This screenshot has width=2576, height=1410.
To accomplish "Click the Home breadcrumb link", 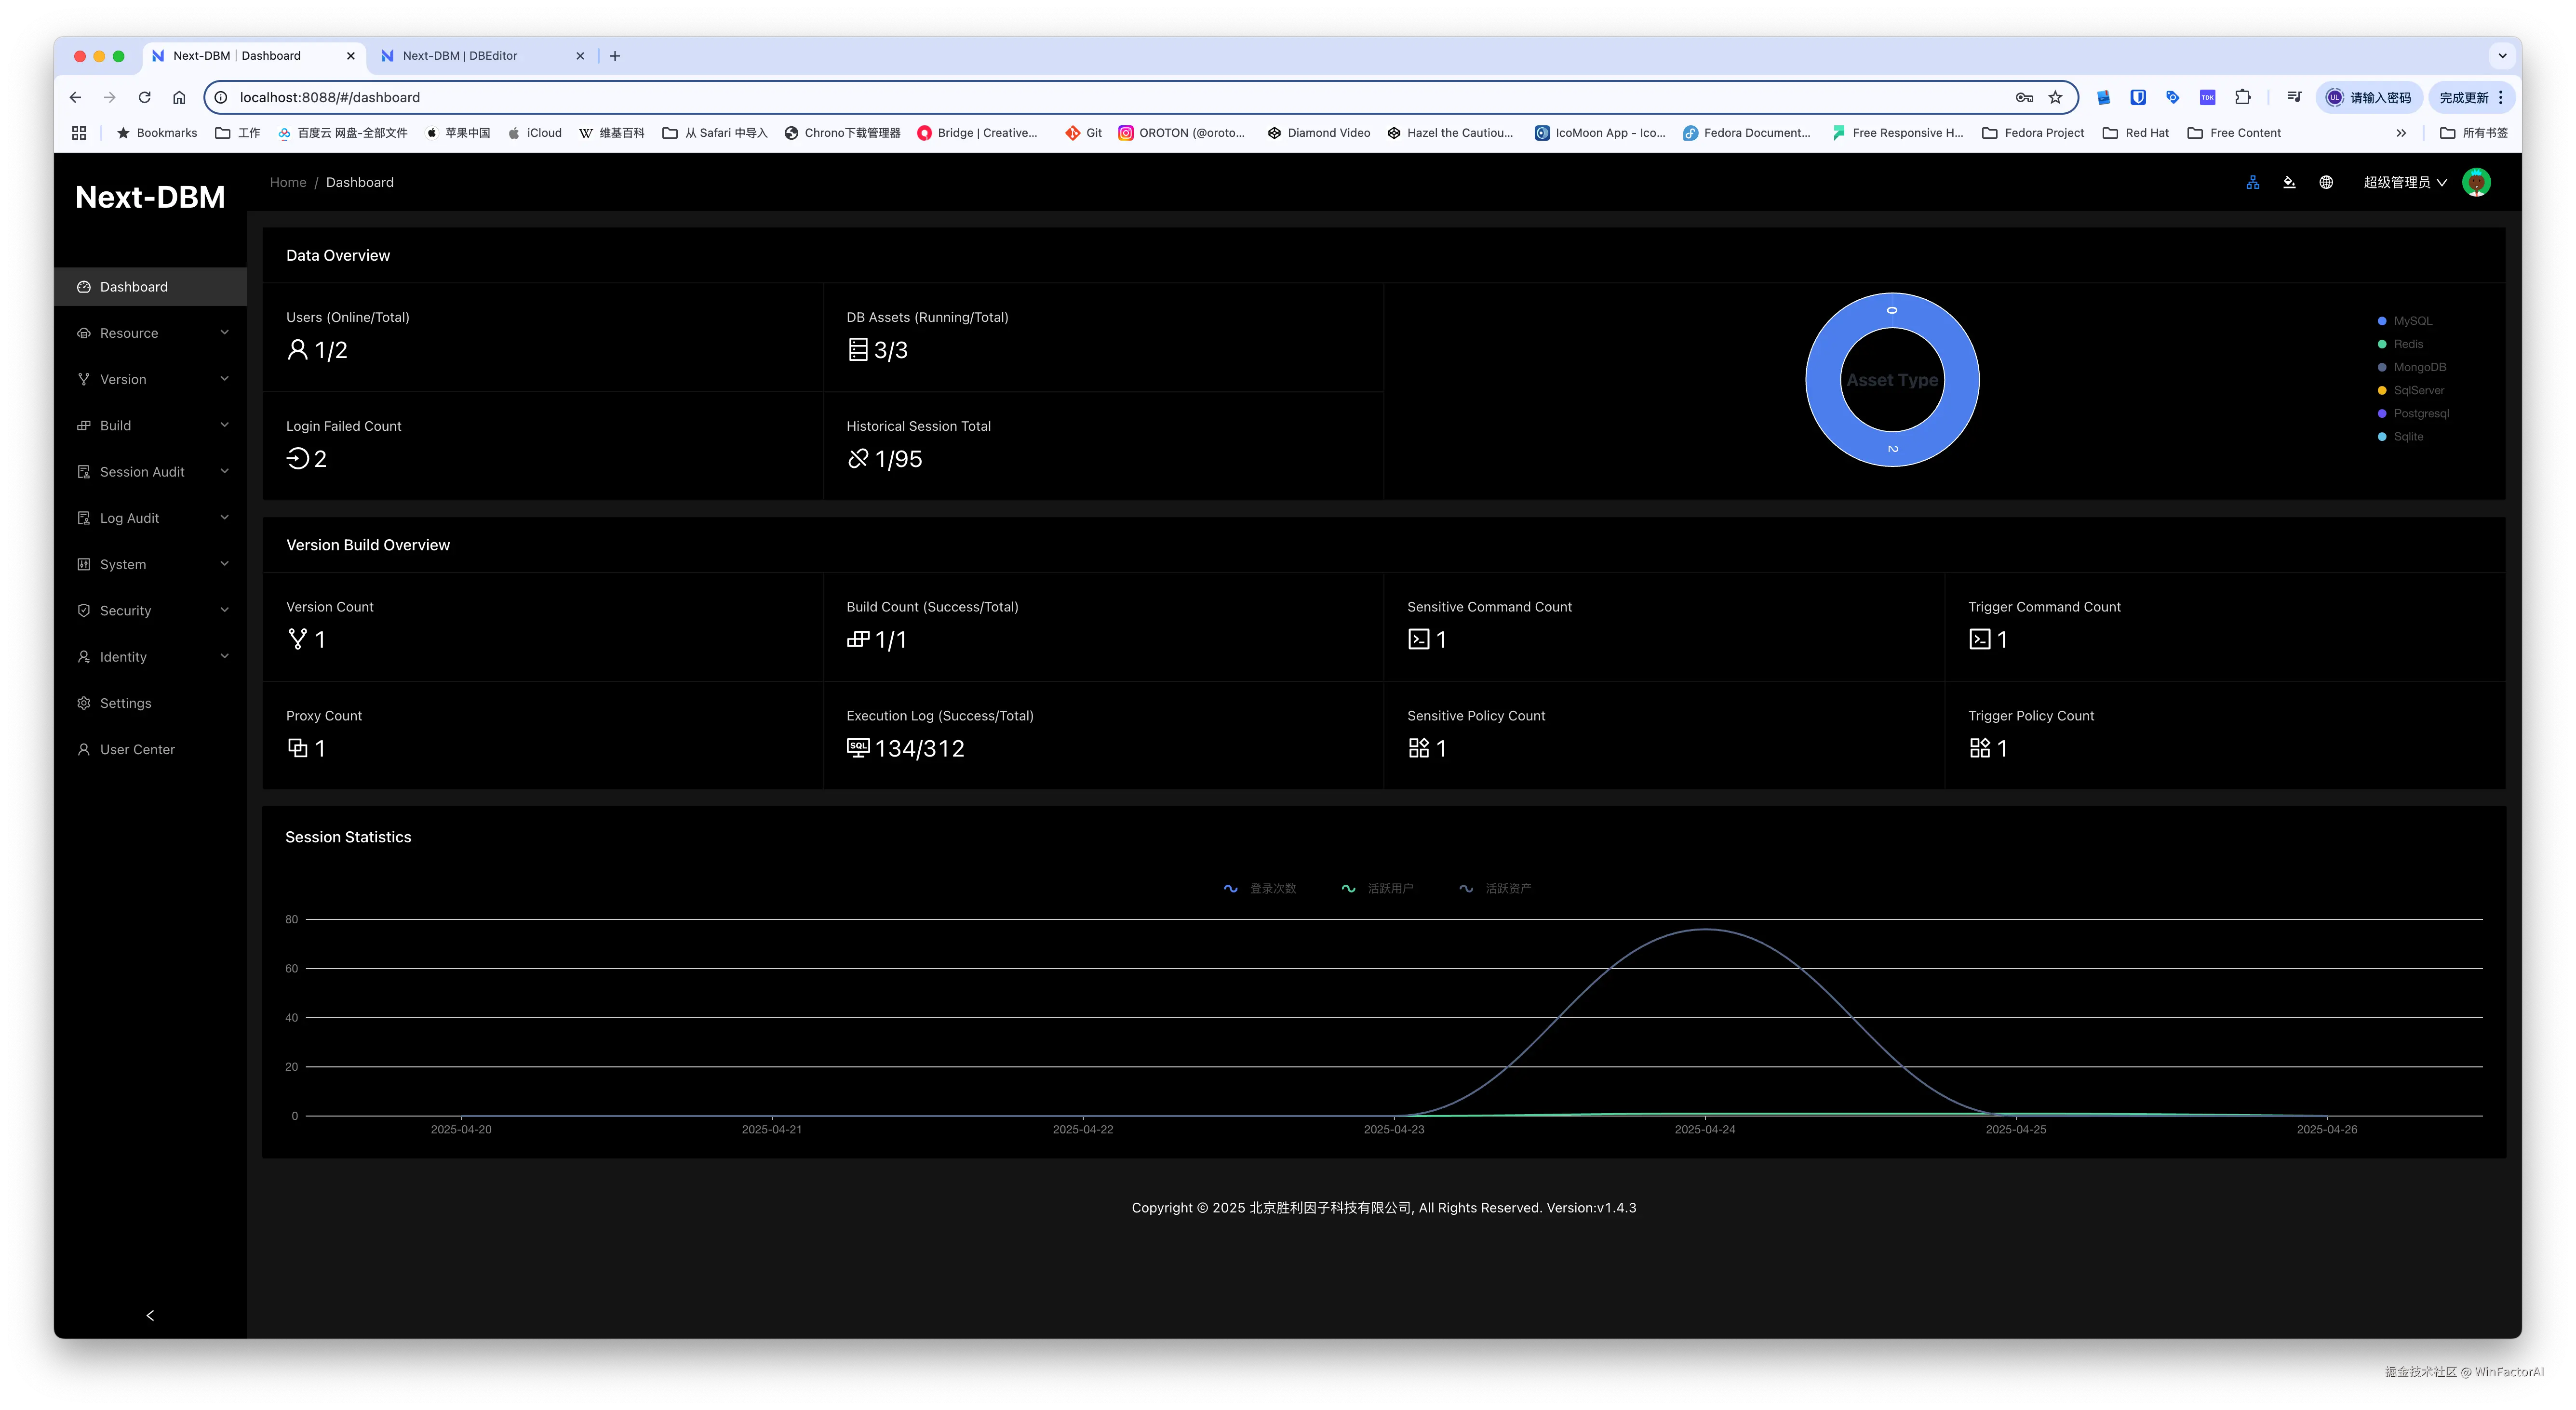I will click(288, 182).
